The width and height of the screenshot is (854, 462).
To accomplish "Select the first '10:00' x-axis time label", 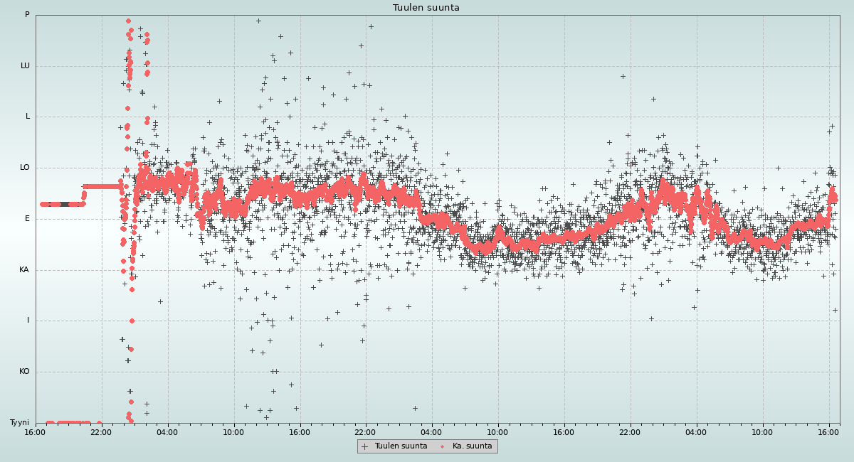I will pos(233,431).
